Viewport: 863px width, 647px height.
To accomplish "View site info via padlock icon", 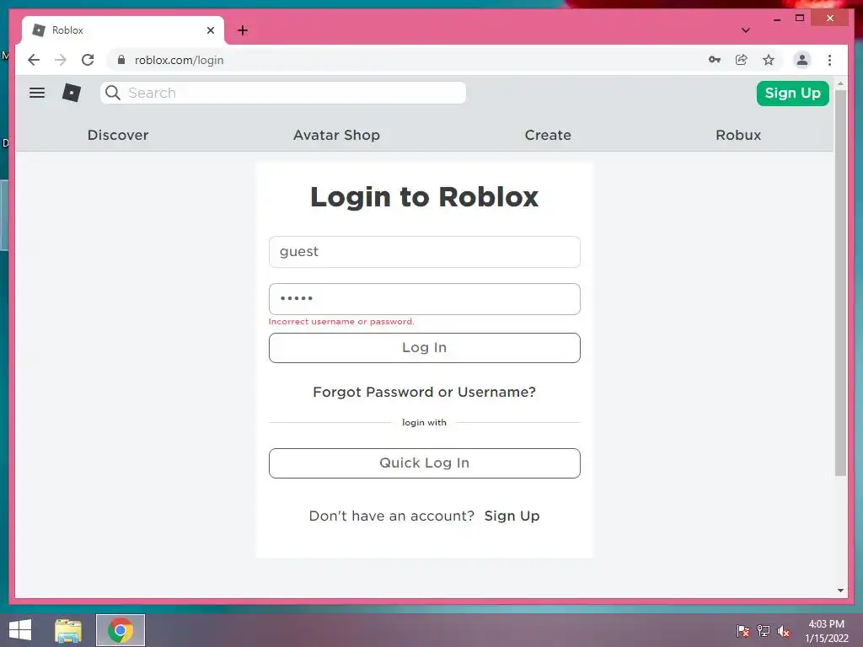I will coord(121,60).
